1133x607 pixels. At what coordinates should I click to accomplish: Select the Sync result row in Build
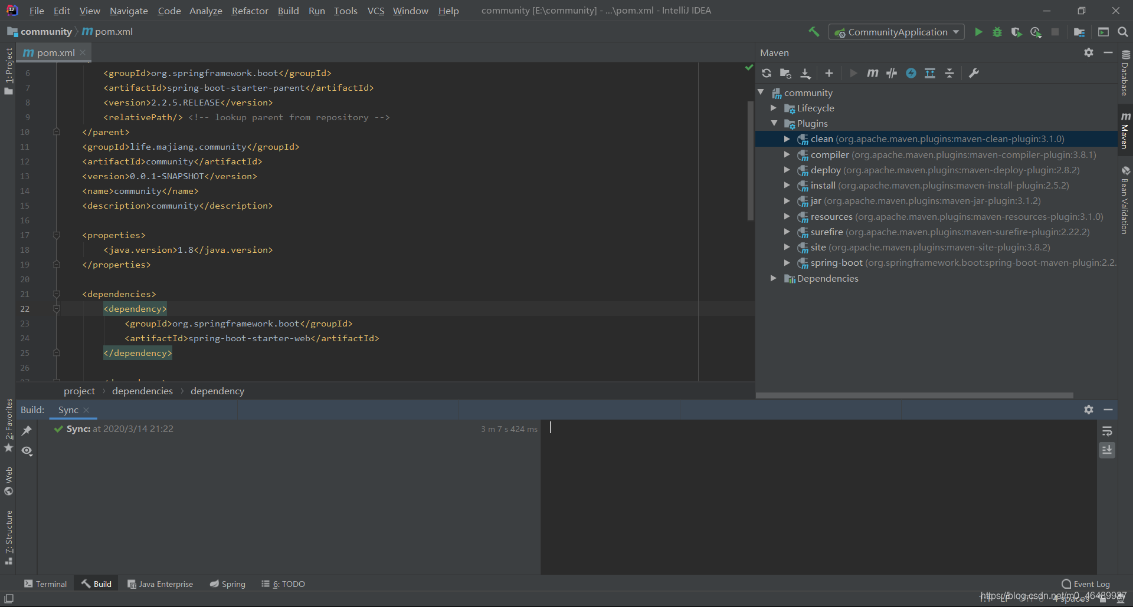tap(289, 429)
